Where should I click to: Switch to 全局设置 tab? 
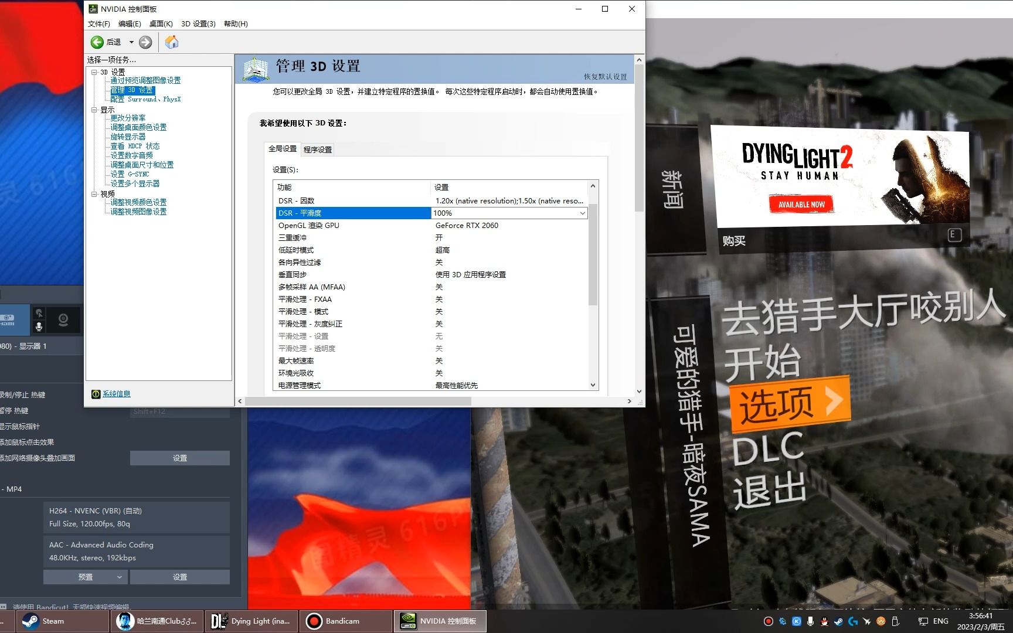click(283, 149)
